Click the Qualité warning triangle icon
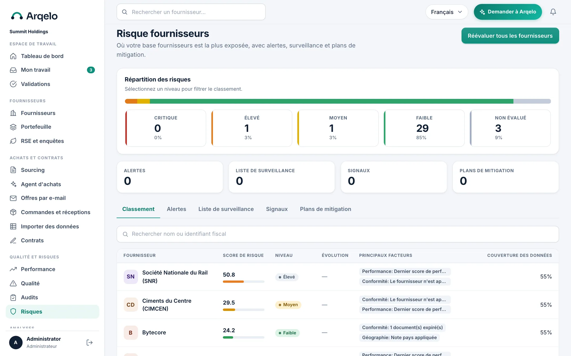 pos(13,283)
